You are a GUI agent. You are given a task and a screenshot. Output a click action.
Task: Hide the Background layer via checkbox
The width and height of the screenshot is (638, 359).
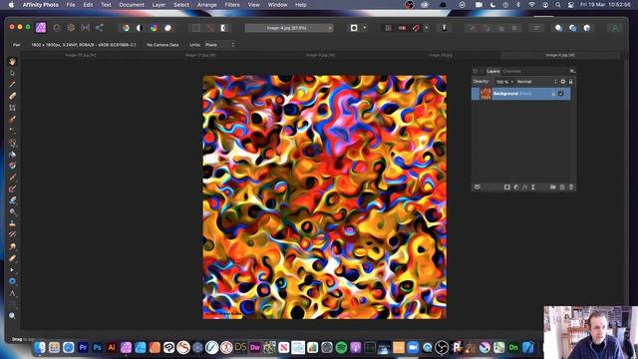[x=561, y=94]
